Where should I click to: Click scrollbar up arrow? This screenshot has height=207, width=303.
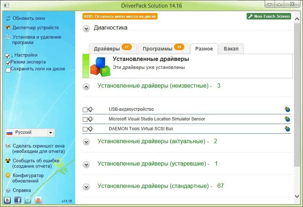click(297, 19)
